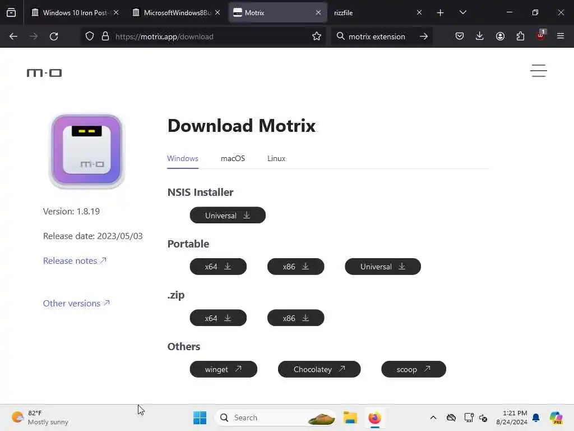Close the MicrosoftWindows8Bu tab
574x431 pixels.
[217, 12]
